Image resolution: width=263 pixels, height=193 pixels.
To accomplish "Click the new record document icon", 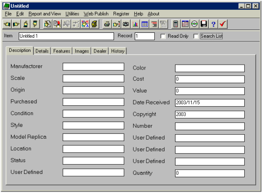I will 48,24.
